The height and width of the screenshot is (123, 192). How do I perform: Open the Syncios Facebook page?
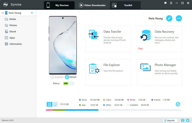(x=183, y=120)
